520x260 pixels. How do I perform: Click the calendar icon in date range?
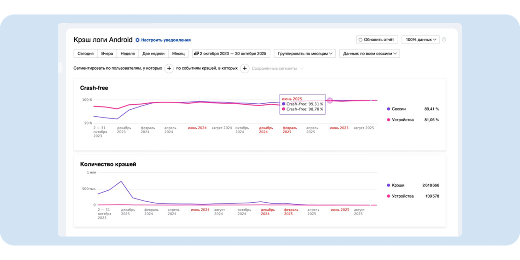196,54
